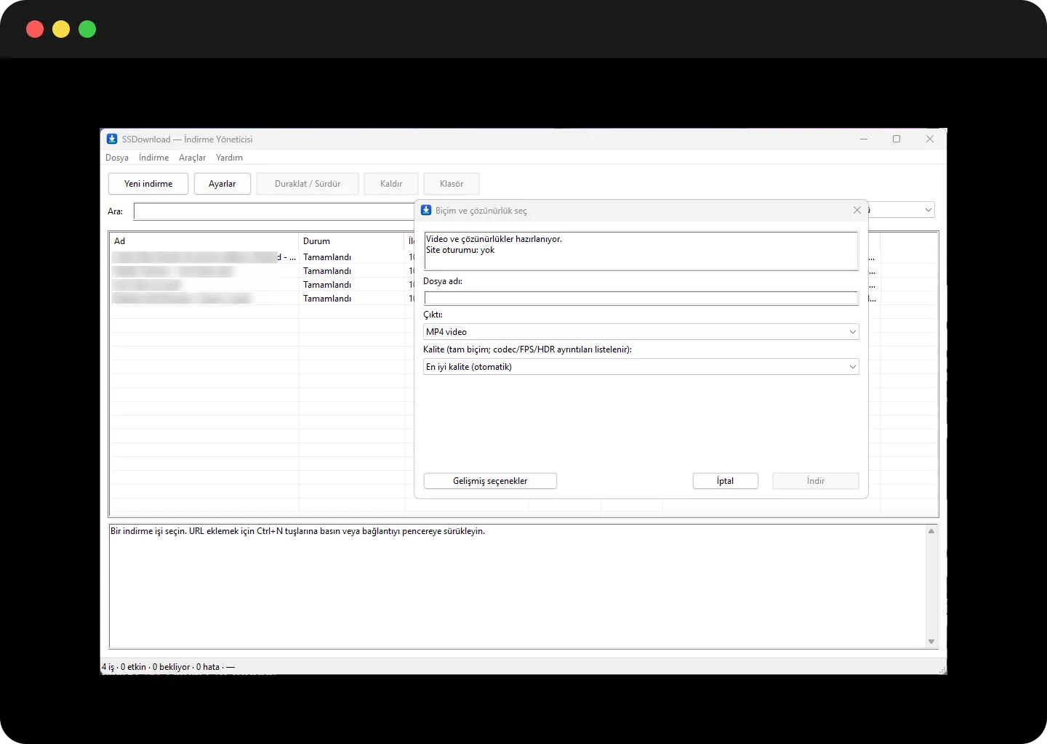Viewport: 1047px width, 744px height.
Task: Select the first Tamamlandı download row
Action: [x=262, y=257]
